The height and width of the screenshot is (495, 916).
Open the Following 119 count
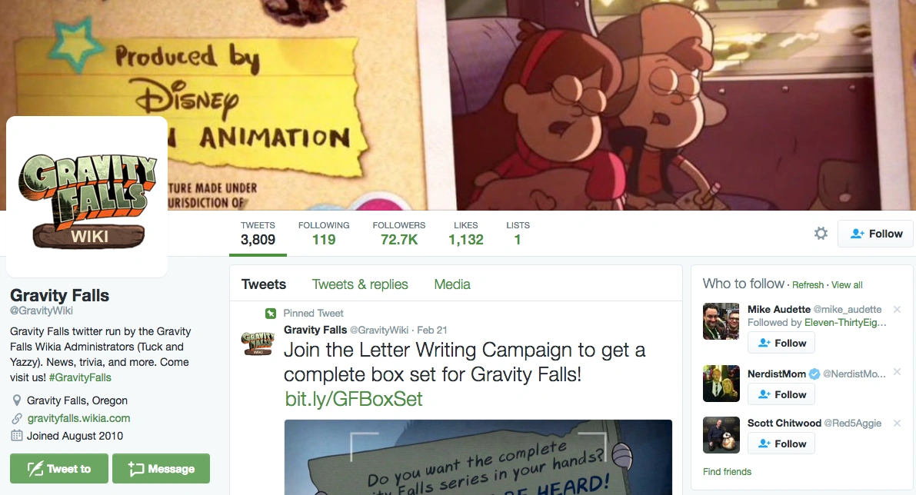pyautogui.click(x=324, y=234)
